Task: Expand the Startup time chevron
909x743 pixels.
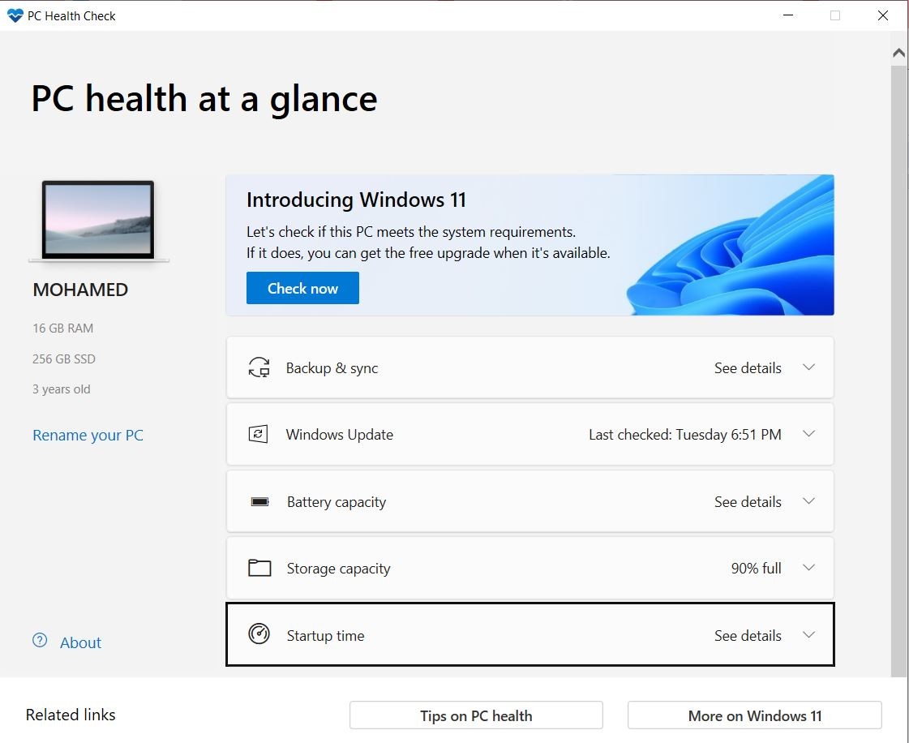Action: pos(808,634)
